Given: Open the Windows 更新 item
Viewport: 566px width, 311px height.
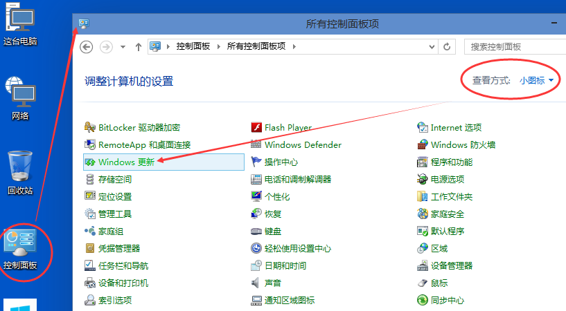Looking at the screenshot, I should (x=126, y=162).
